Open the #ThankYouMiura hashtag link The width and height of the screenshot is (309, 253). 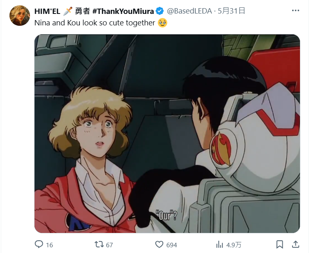click(123, 11)
